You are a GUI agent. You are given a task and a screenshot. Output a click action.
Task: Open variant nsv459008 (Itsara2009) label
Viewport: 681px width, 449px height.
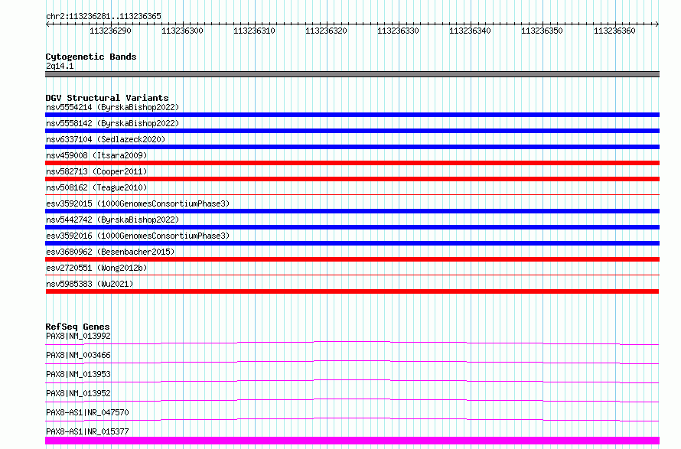point(96,155)
